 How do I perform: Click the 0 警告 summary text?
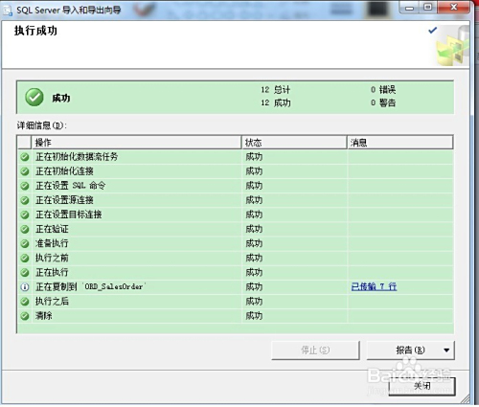383,102
